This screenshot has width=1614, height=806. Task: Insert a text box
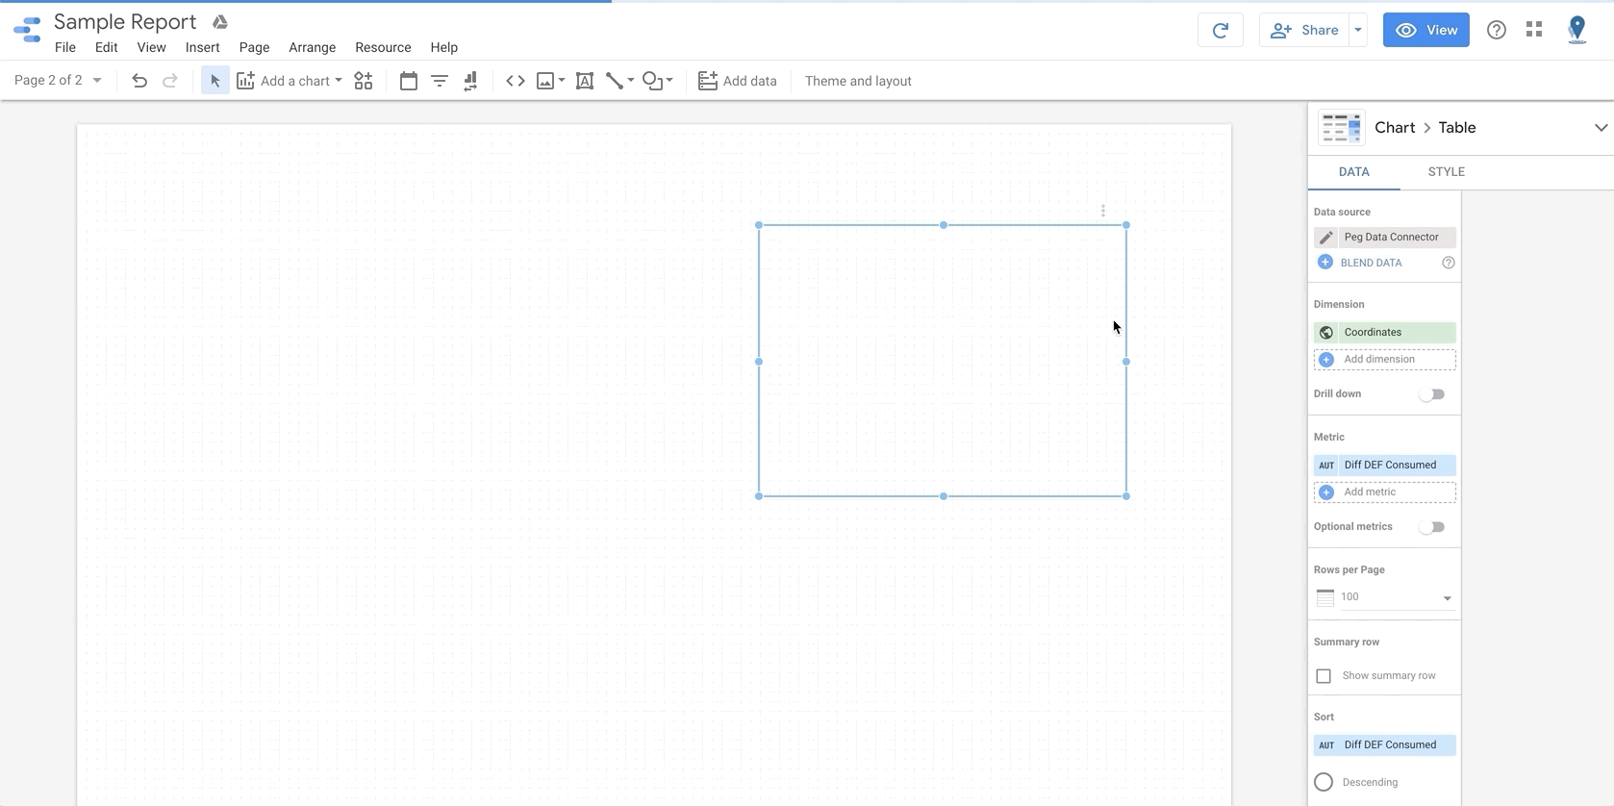pyautogui.click(x=585, y=81)
